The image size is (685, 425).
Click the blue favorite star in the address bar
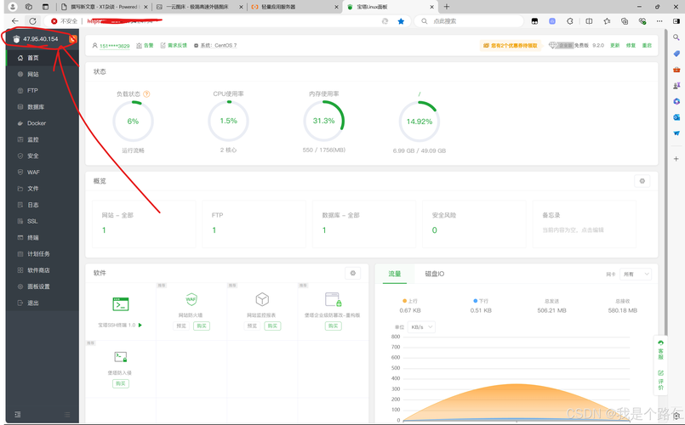[401, 21]
